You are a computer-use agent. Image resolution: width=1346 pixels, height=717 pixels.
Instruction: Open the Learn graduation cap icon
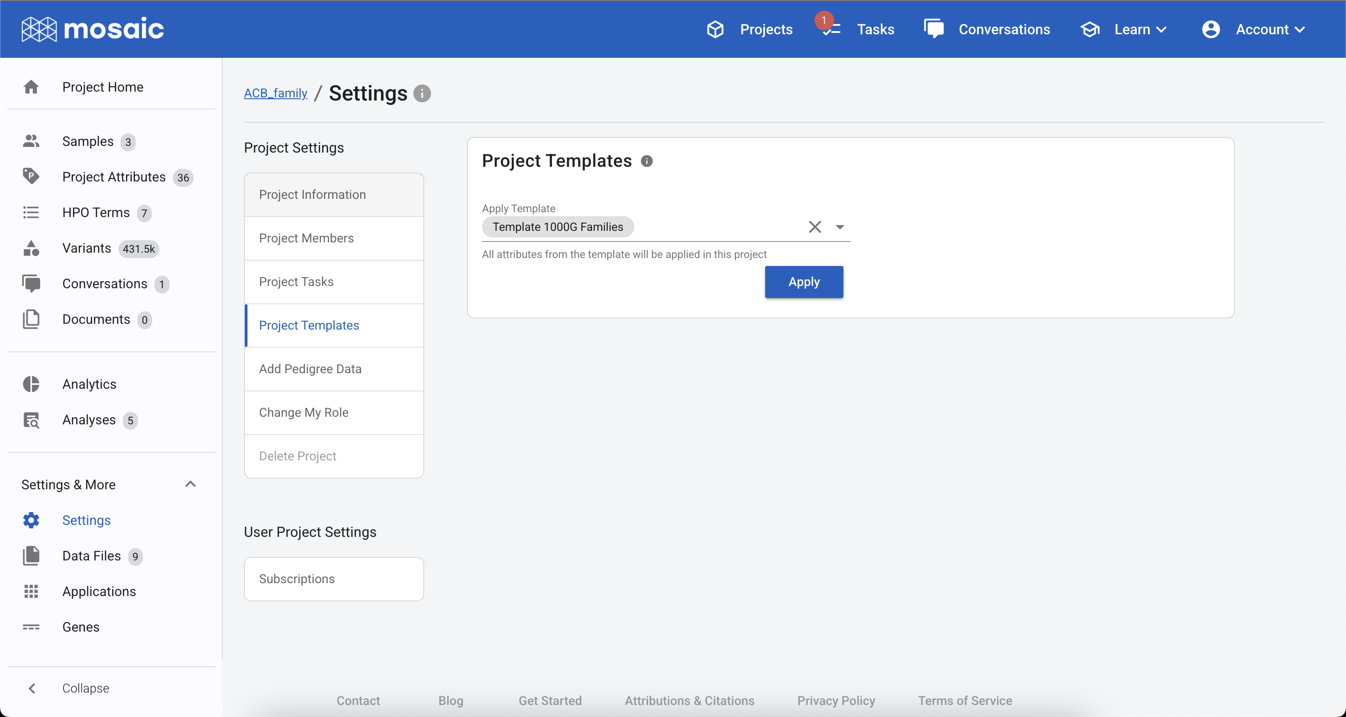coord(1090,29)
